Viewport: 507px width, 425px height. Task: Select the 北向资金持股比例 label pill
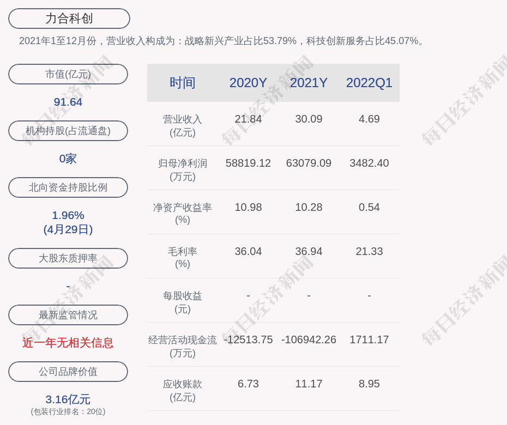[x=68, y=187]
